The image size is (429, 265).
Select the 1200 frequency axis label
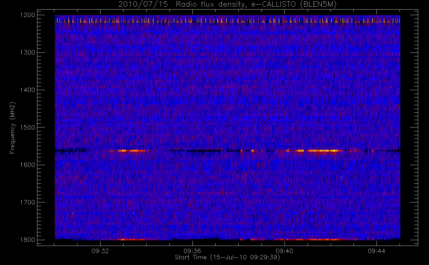click(x=27, y=15)
